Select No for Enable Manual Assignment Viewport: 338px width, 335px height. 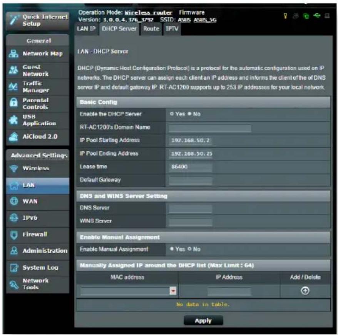tap(189, 249)
